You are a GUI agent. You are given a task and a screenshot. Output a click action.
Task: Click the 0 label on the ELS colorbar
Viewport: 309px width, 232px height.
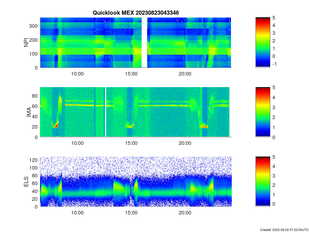[x=274, y=204]
